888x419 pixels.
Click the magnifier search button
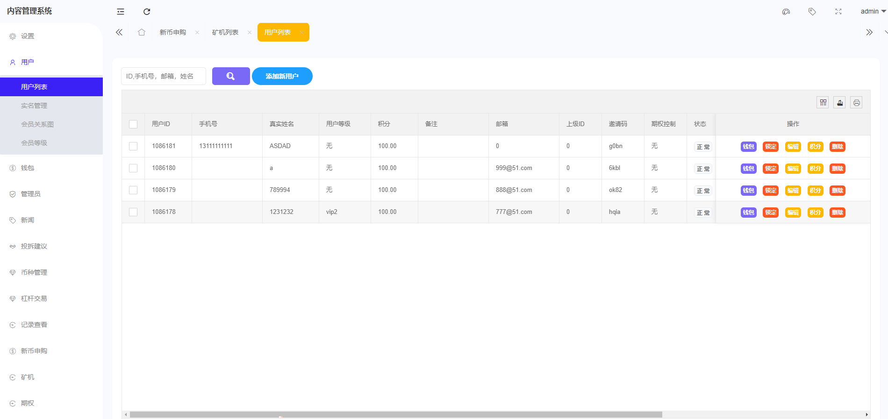(231, 76)
